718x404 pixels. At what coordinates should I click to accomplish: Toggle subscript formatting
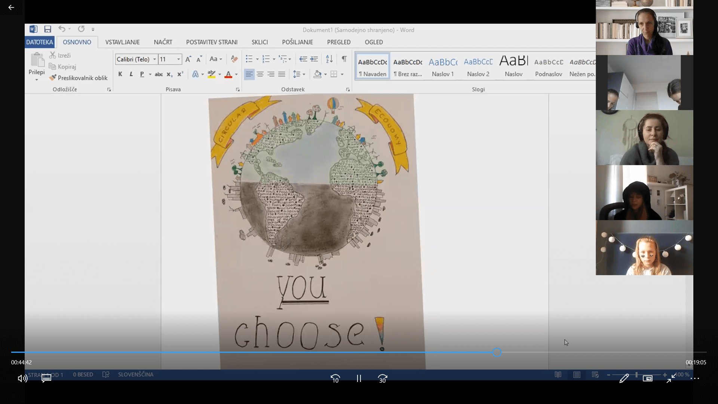pos(169,74)
